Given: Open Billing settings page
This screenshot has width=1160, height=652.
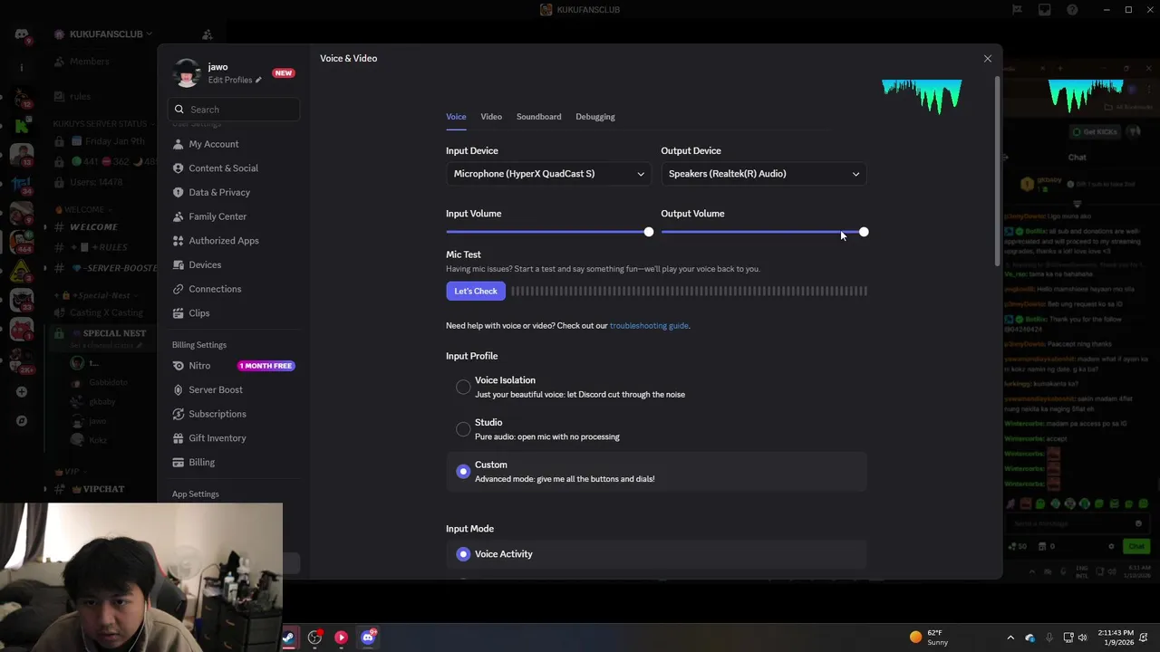Looking at the screenshot, I should pos(201,462).
